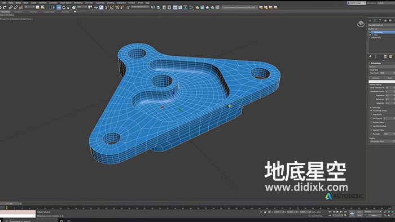Pick the Rectangular Selection Region tool
The height and width of the screenshot is (222, 395).
tap(48, 7)
